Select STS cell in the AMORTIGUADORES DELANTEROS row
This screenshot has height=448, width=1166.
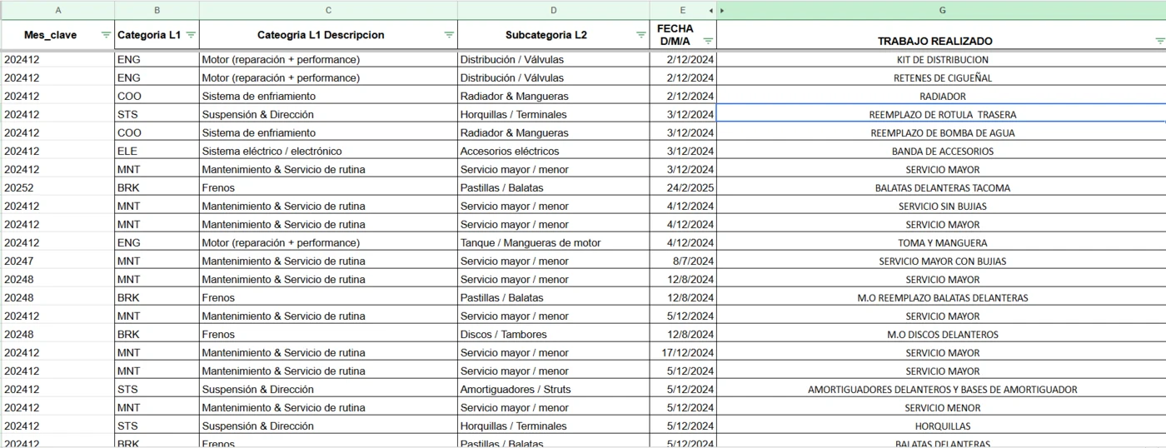157,390
